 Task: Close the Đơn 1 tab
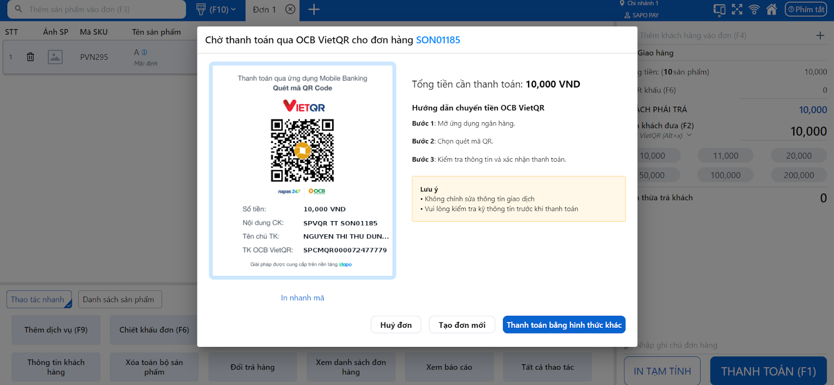pyautogui.click(x=290, y=9)
